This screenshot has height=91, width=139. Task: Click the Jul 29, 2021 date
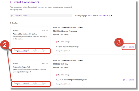(x=45, y=31)
